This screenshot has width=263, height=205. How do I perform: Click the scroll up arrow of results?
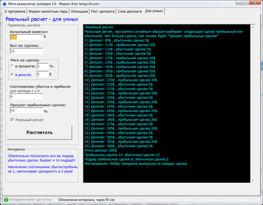(x=253, y=27)
